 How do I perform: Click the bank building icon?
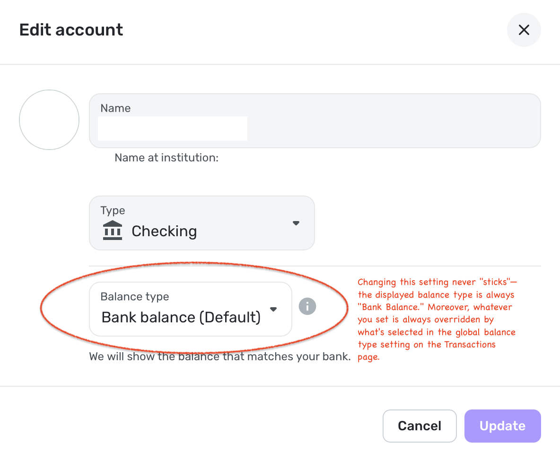tap(112, 231)
